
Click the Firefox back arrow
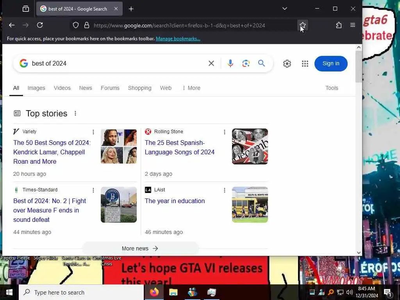click(x=12, y=25)
